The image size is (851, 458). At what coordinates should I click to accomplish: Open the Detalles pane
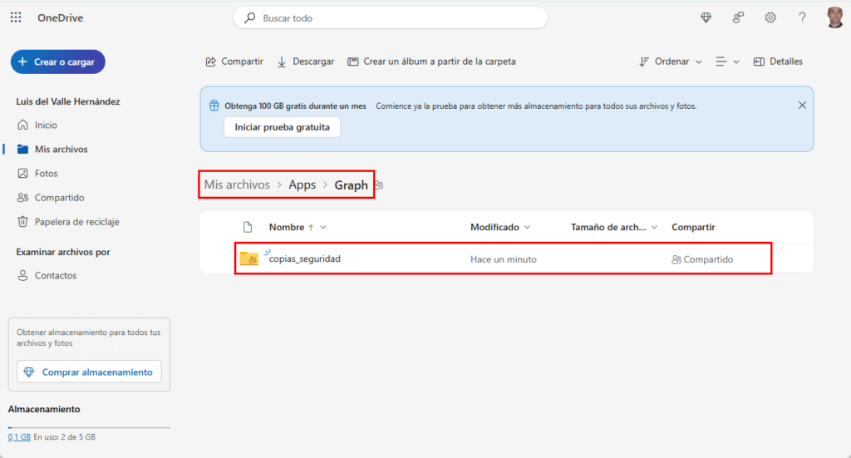click(778, 62)
